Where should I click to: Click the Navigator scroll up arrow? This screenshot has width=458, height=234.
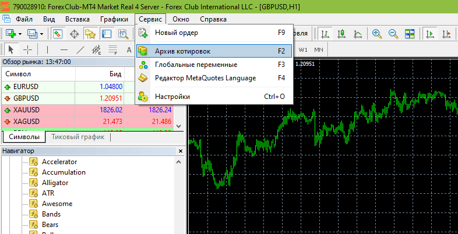179,161
